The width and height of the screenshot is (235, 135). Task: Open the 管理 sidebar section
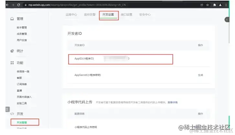(x=20, y=19)
